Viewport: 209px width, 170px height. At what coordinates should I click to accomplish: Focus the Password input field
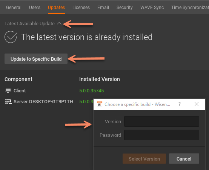pyautogui.click(x=161, y=135)
